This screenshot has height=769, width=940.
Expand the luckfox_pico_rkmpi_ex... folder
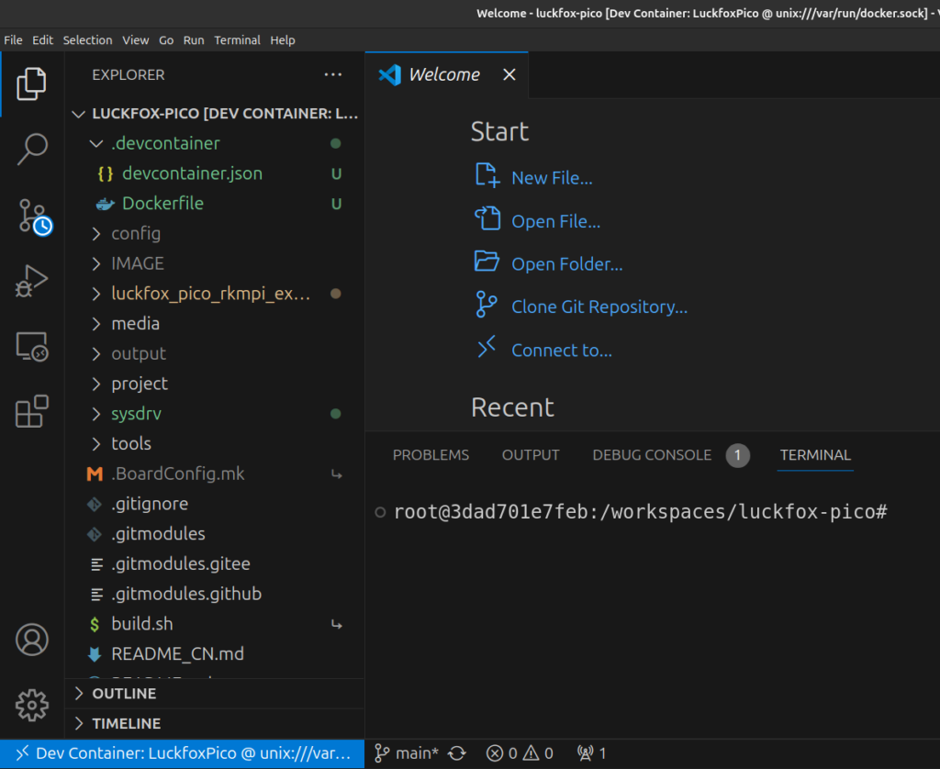(x=95, y=294)
